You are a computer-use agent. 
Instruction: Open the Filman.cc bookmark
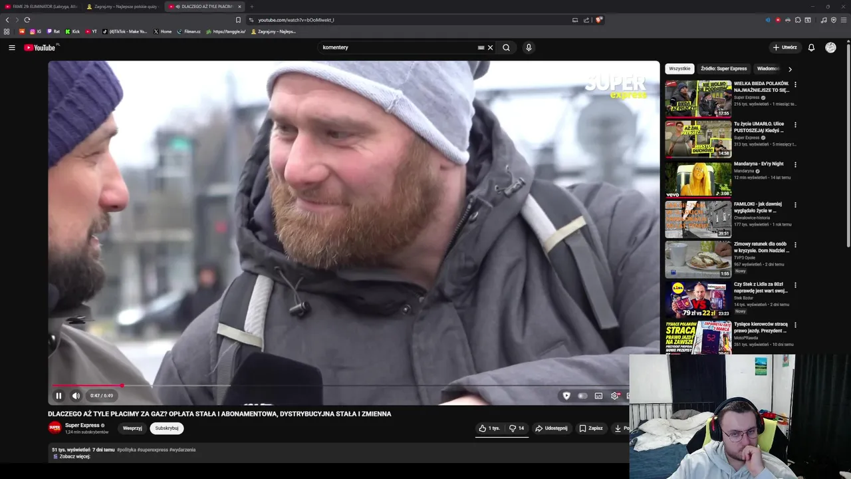click(188, 31)
